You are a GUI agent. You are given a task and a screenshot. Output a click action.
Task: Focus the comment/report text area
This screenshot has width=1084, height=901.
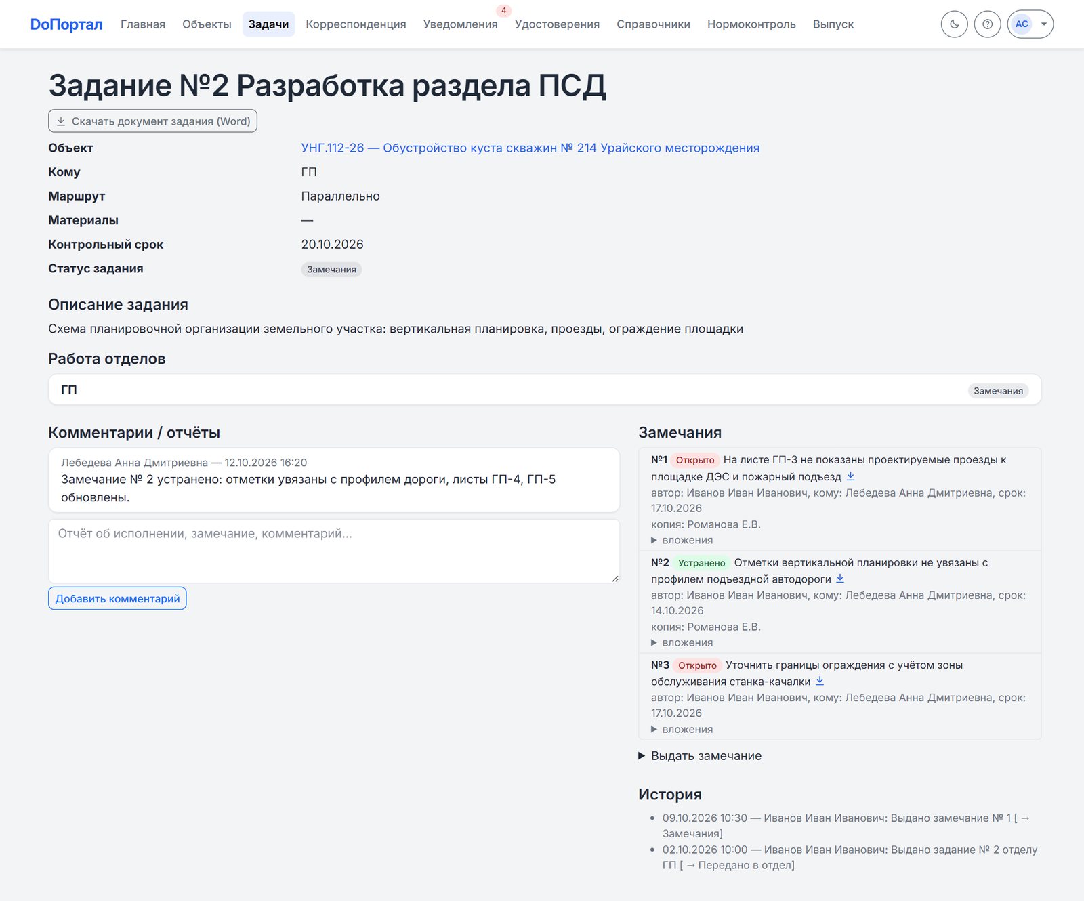[x=334, y=551]
